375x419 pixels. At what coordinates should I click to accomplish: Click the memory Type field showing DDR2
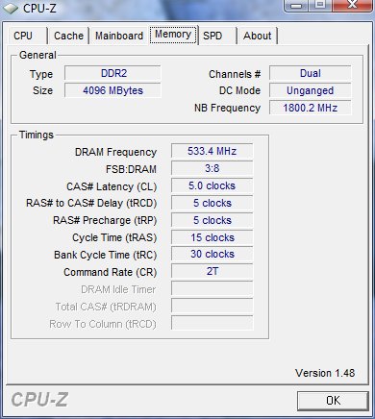tap(112, 73)
